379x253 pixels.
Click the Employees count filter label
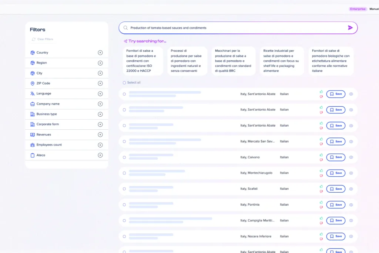coord(49,145)
